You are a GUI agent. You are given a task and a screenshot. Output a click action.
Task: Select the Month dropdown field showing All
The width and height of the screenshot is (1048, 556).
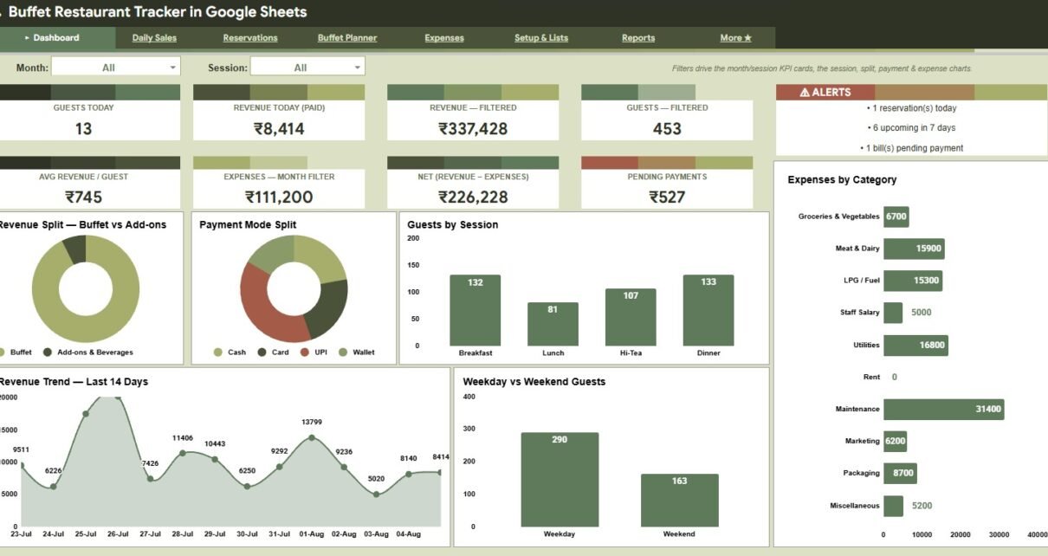click(x=117, y=67)
